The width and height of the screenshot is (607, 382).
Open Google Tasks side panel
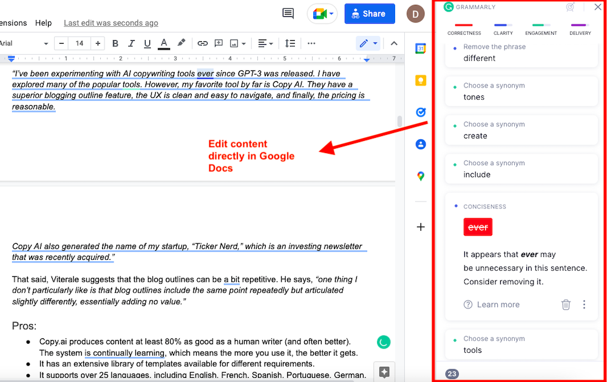[421, 112]
